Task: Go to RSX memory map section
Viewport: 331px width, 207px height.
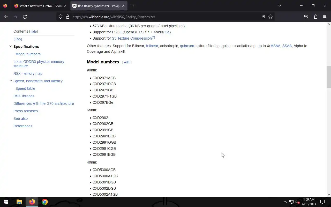Action: tap(28, 73)
